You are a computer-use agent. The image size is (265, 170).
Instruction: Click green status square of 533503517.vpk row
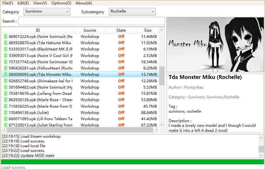point(6,49)
